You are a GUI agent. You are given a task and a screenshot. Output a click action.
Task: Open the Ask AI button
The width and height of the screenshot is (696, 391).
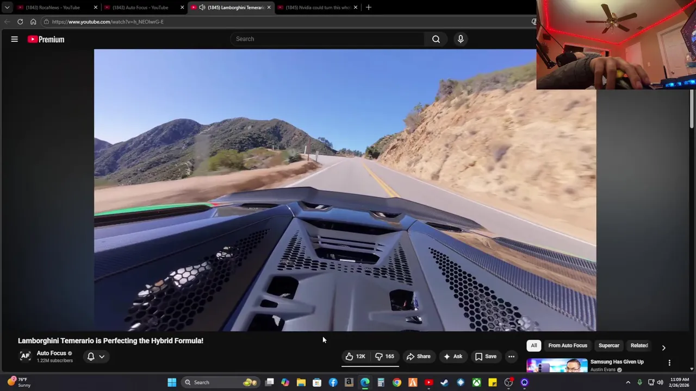452,356
